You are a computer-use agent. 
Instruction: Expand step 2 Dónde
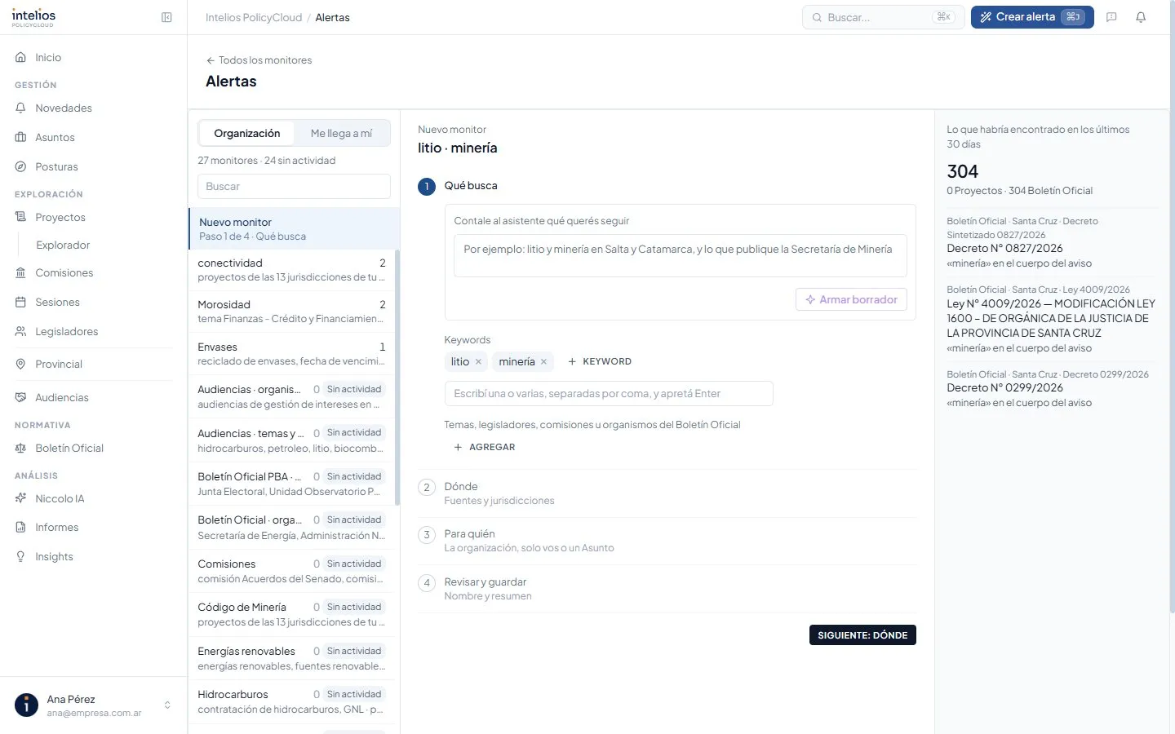tap(667, 493)
